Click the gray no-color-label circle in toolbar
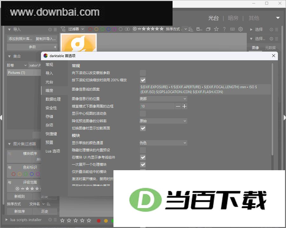 point(120,29)
